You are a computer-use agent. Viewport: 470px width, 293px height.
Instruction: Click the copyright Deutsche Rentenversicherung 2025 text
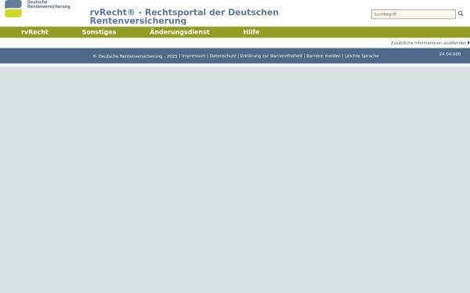coord(136,56)
